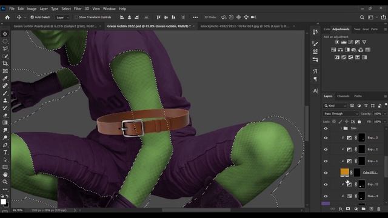The width and height of the screenshot is (388, 218).
Task: Select the Elliptical Marquee tool
Action: click(x=5, y=41)
